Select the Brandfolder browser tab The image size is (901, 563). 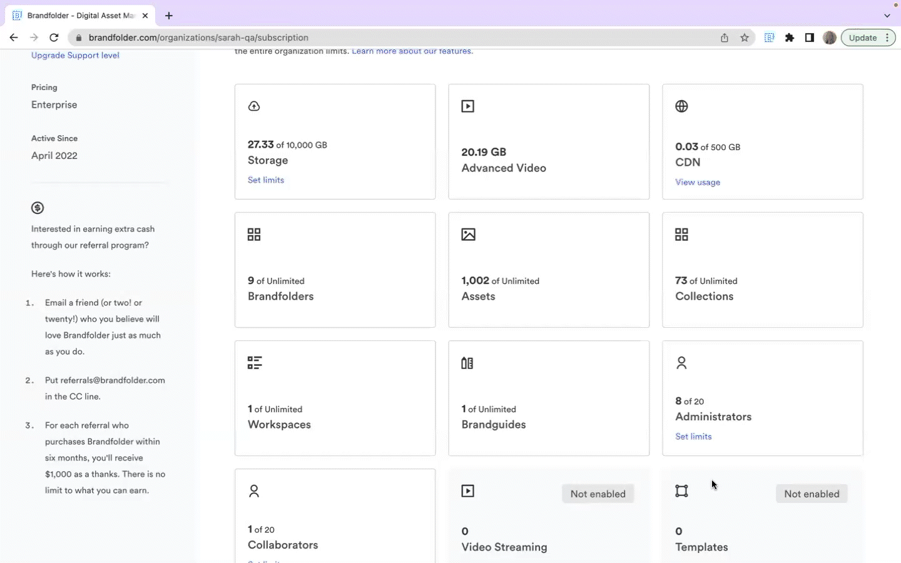75,16
